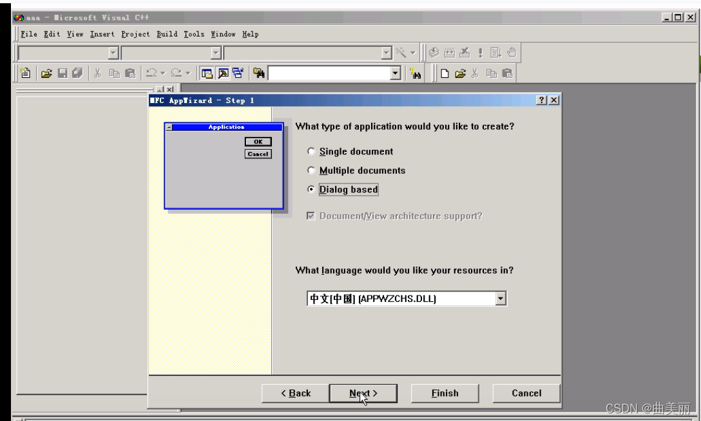Viewport: 701px width, 421px height.
Task: Open the View menu
Action: (x=75, y=34)
